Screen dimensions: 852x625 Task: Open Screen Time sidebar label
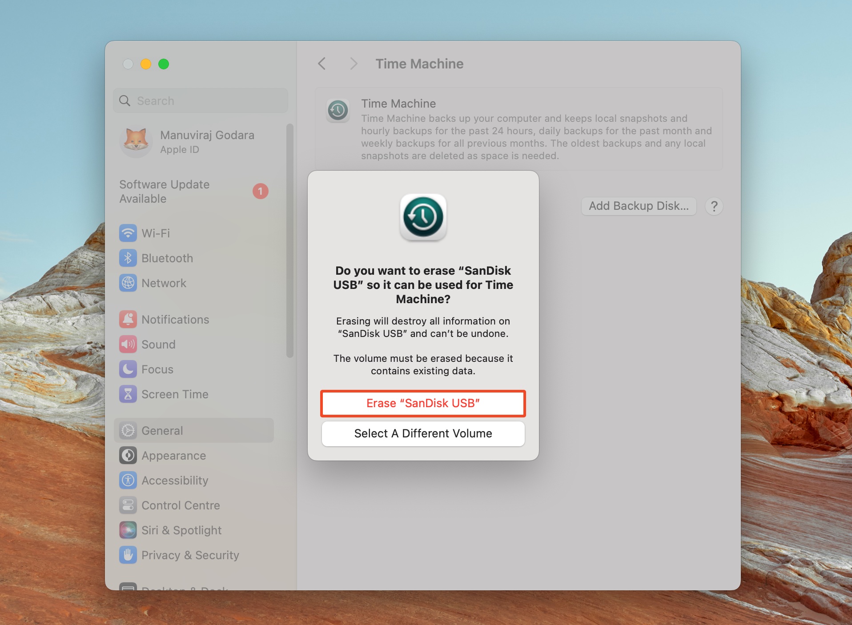click(x=175, y=394)
